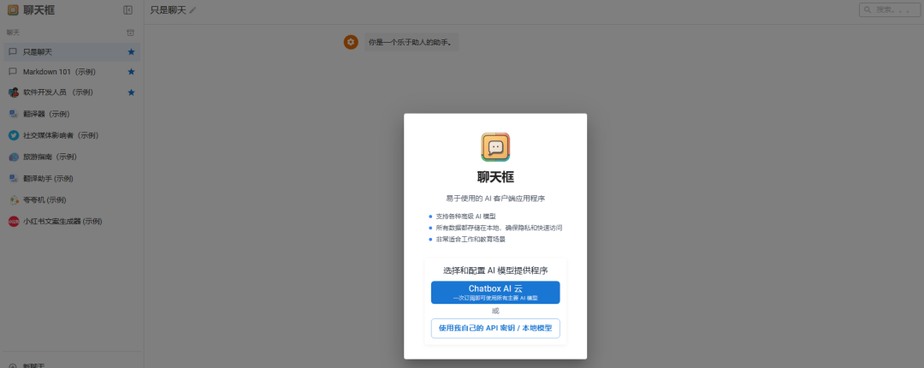Image resolution: width=924 pixels, height=368 pixels.
Task: Click the icon of 夸夸机 (示例)
Action: [x=14, y=200]
